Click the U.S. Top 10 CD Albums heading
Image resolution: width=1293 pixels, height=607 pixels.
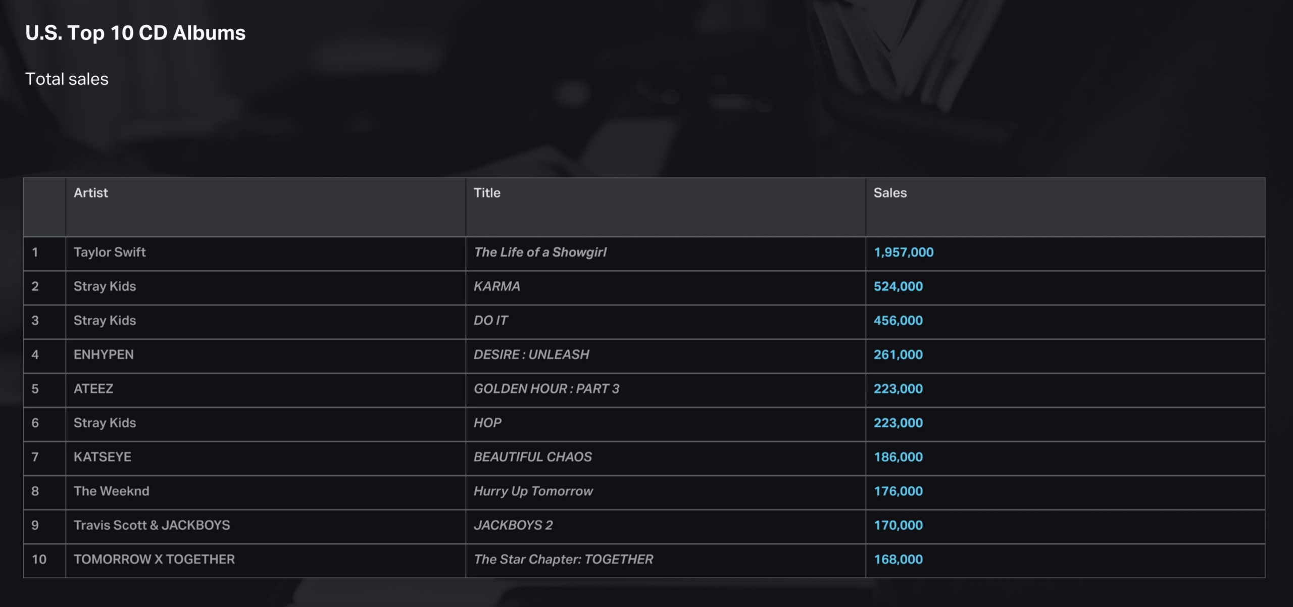(135, 33)
